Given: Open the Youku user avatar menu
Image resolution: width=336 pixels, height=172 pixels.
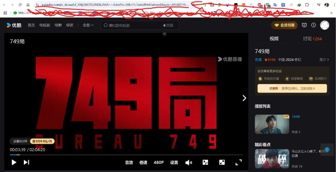Looking at the screenshot, I should [325, 25].
